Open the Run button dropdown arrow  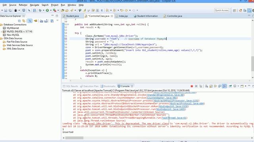(51, 10)
